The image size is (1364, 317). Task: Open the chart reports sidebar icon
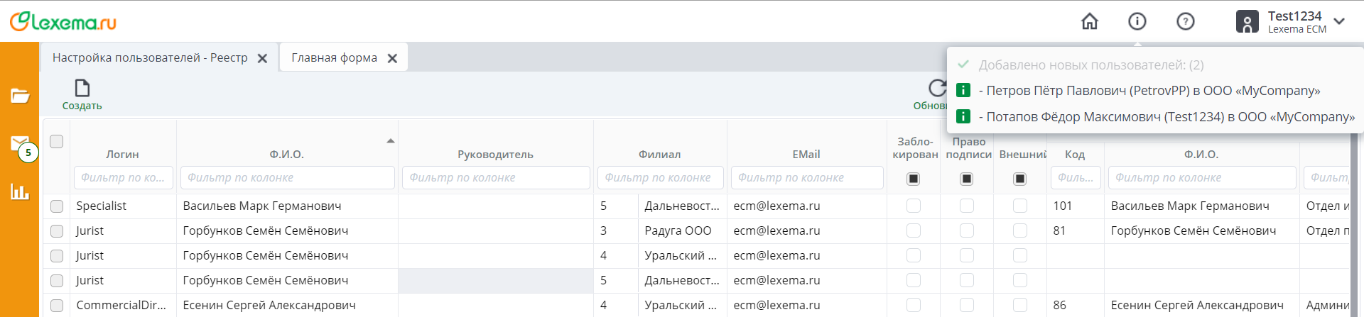pyautogui.click(x=20, y=191)
